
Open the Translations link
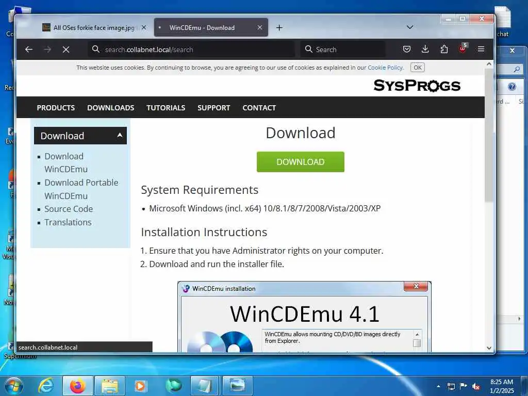coord(68,222)
